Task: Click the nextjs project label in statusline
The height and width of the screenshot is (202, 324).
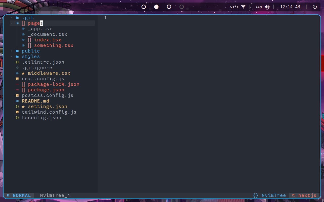Action: point(307,195)
